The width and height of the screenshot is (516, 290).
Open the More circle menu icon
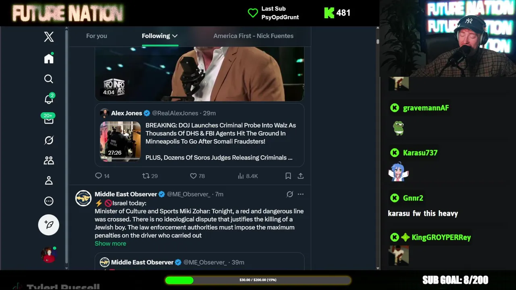point(49,201)
